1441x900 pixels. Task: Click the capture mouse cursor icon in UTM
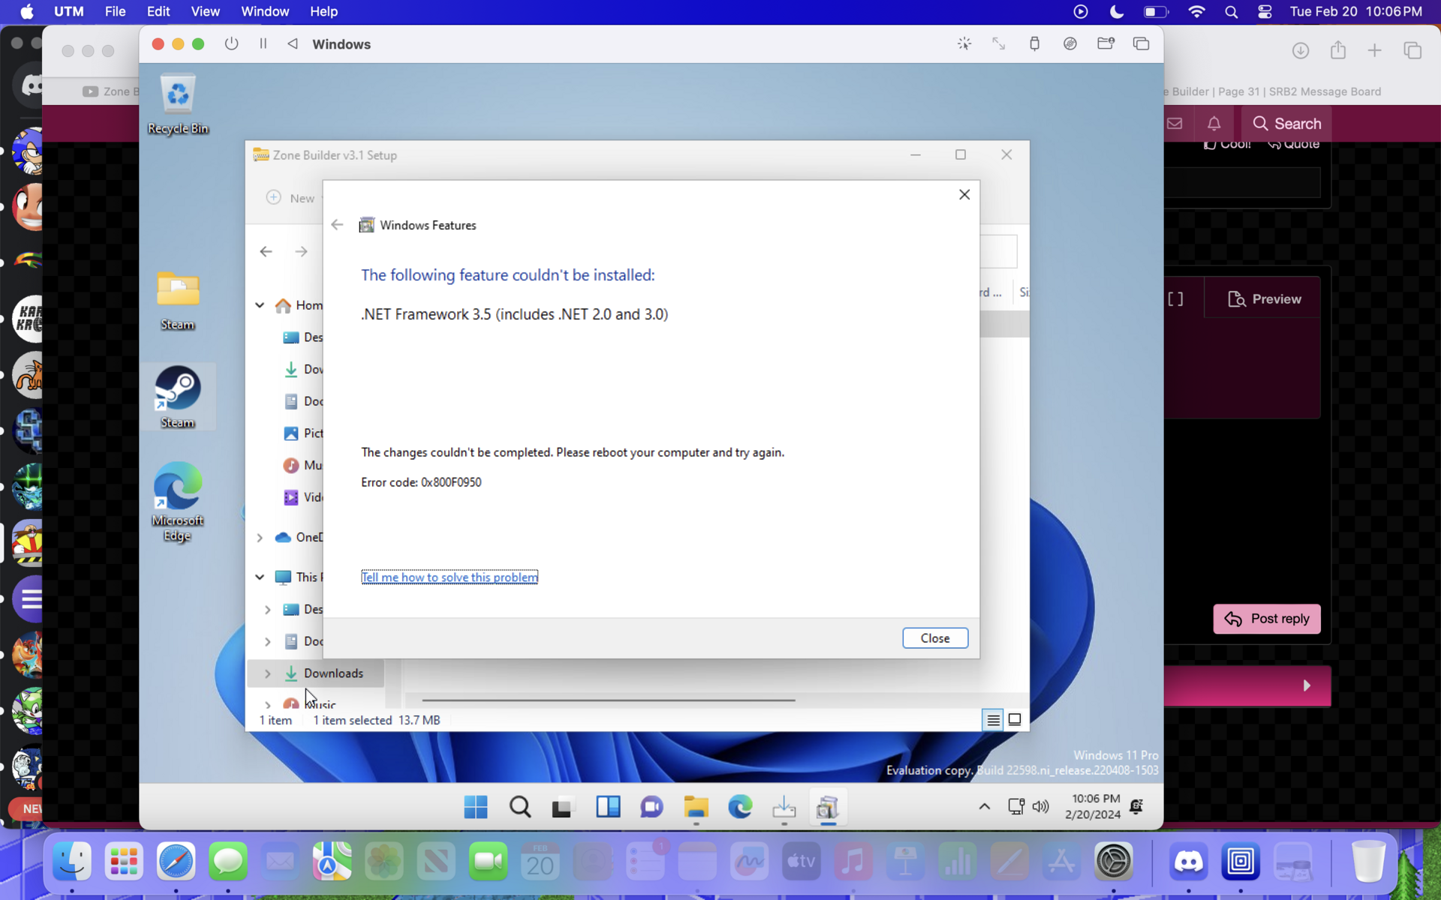click(x=964, y=43)
